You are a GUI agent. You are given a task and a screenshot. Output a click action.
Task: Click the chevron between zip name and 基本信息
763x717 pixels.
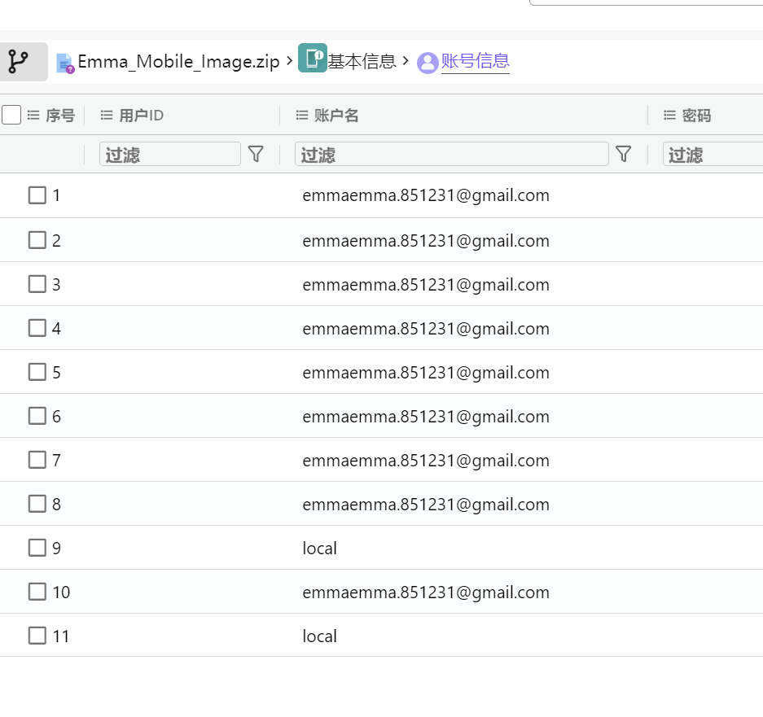click(289, 61)
